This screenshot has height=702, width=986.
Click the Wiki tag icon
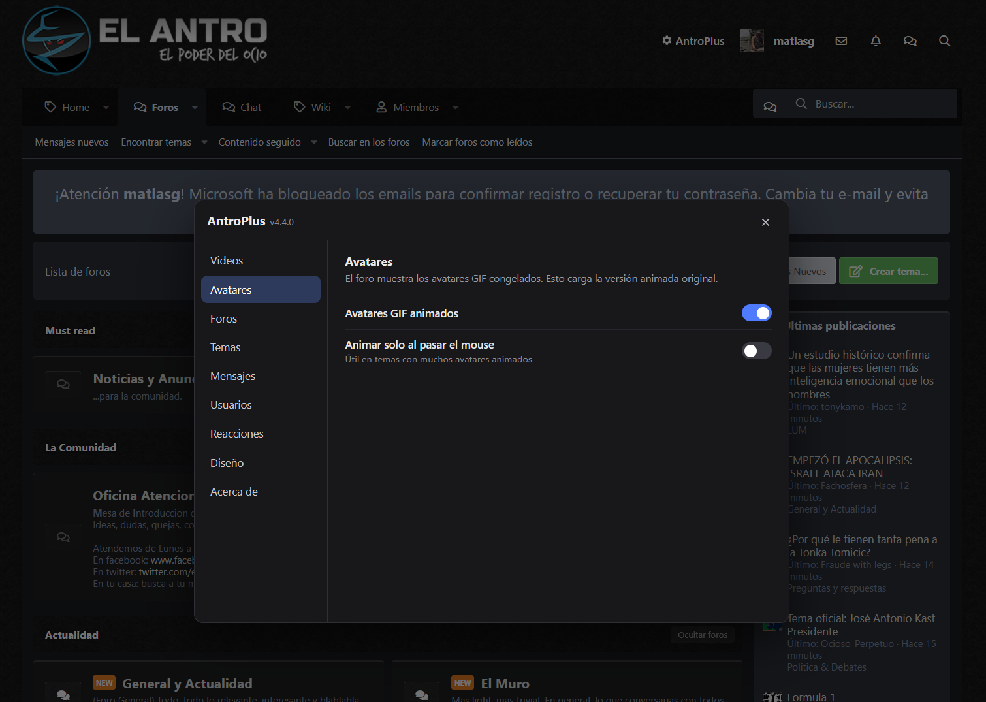[299, 106]
